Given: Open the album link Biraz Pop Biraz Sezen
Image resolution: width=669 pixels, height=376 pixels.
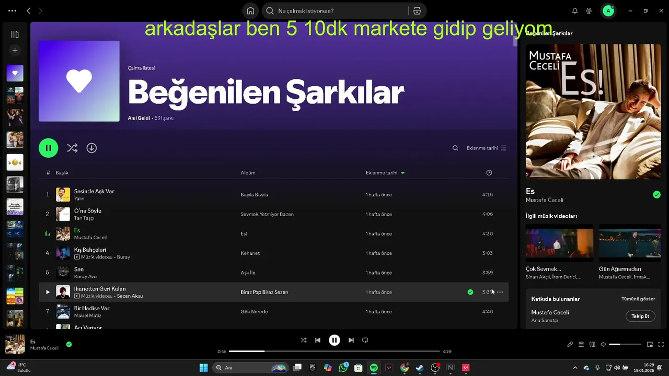Looking at the screenshot, I should coord(264,292).
